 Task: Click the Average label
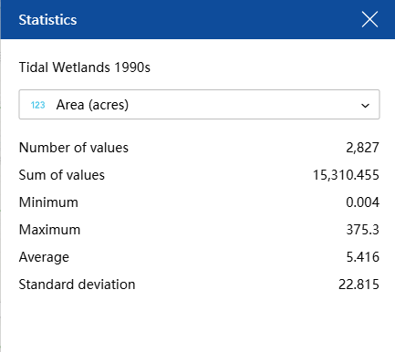(44, 257)
